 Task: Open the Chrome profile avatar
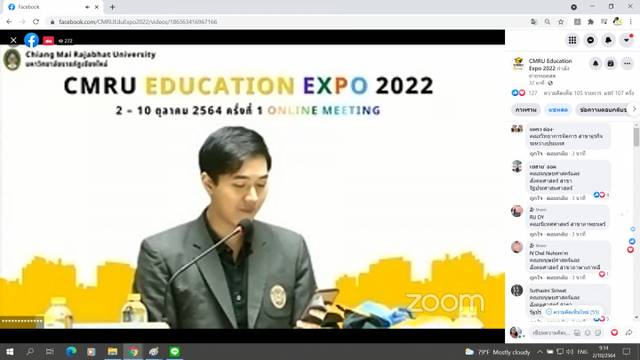click(x=618, y=21)
